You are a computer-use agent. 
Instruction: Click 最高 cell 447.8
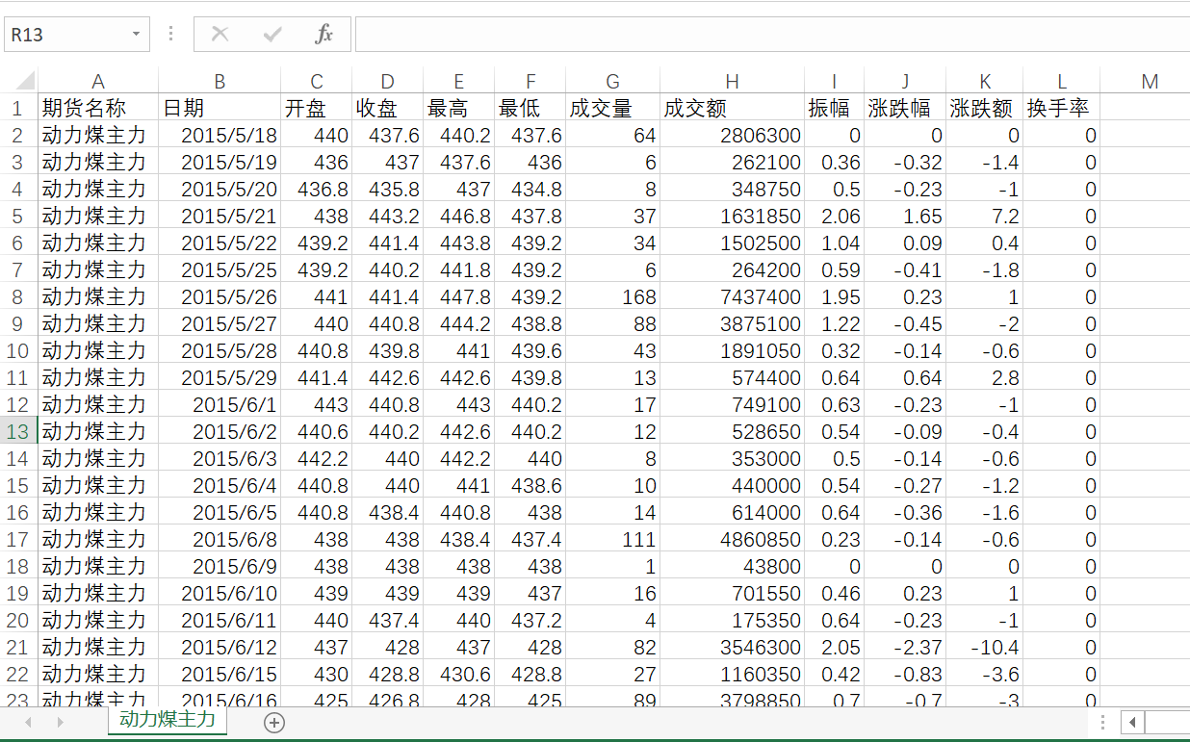pyautogui.click(x=459, y=296)
